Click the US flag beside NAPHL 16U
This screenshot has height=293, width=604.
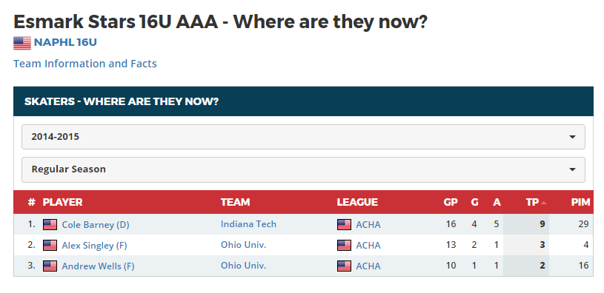[22, 43]
